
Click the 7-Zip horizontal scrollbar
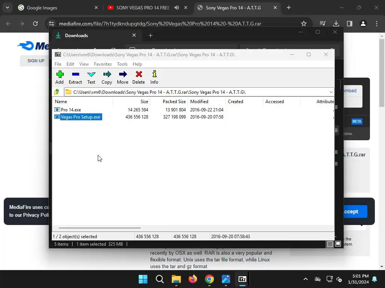[100, 228]
